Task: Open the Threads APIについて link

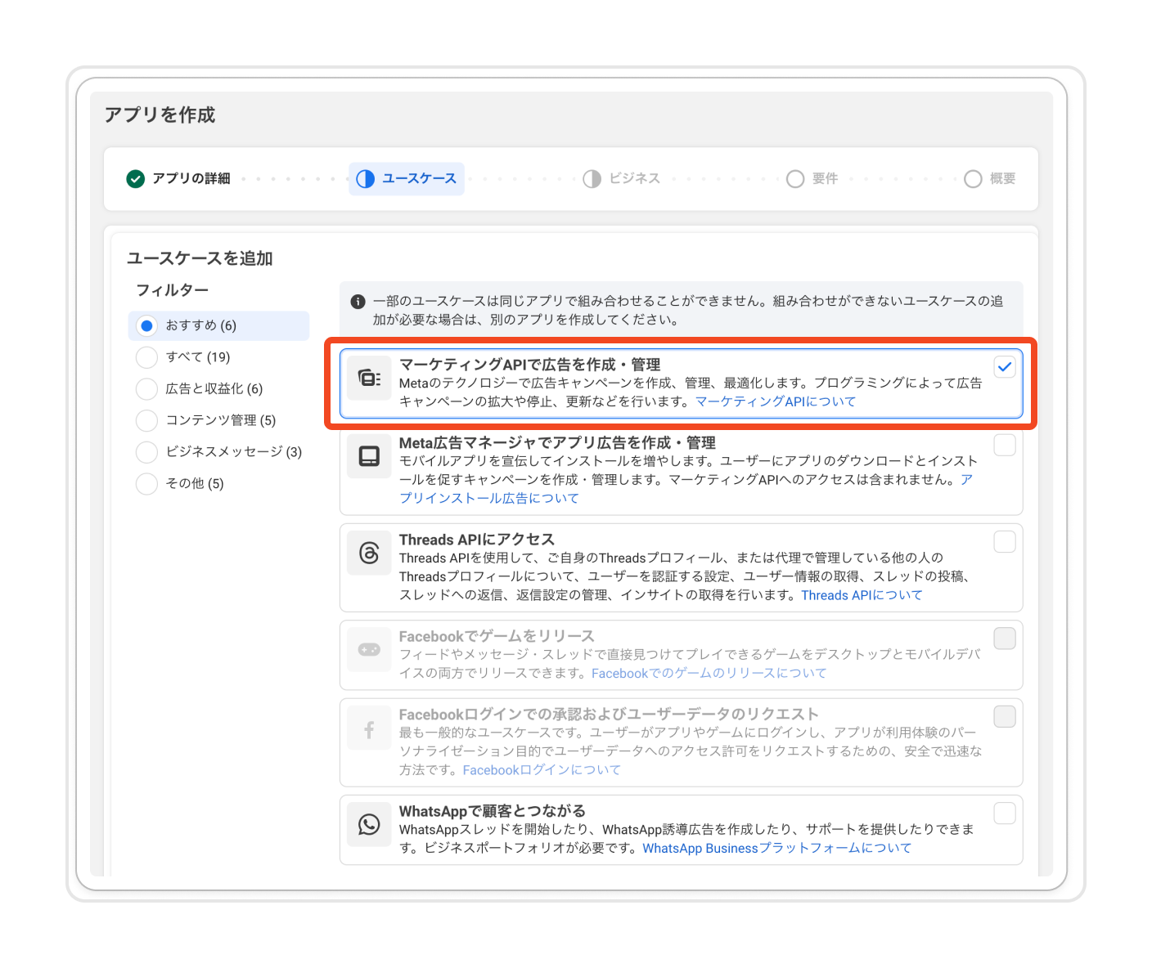Action: point(862,595)
